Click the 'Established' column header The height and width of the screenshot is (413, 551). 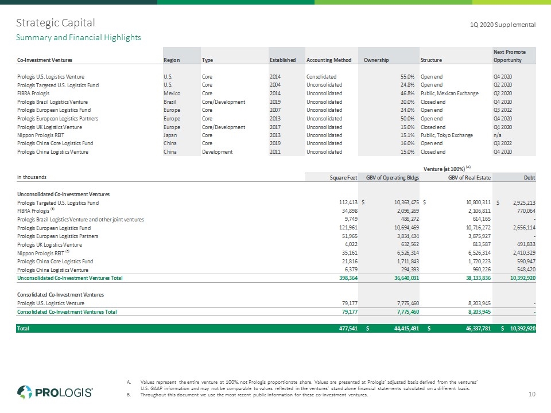click(x=282, y=60)
